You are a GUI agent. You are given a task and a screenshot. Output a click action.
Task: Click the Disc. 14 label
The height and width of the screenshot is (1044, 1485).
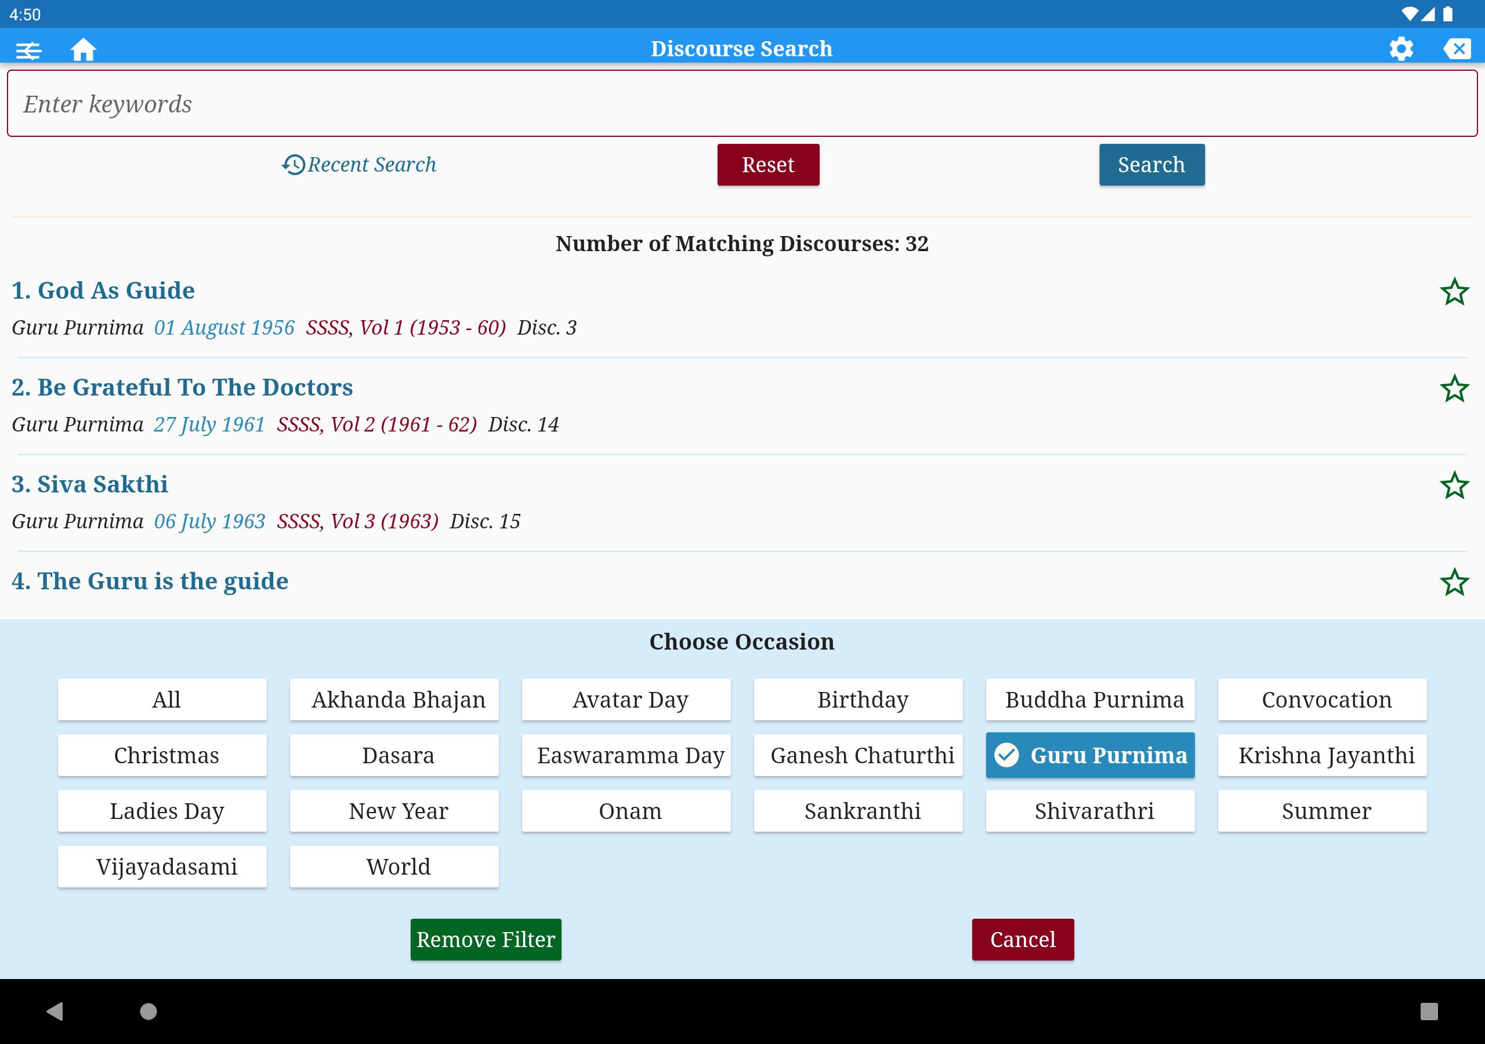[x=524, y=425]
